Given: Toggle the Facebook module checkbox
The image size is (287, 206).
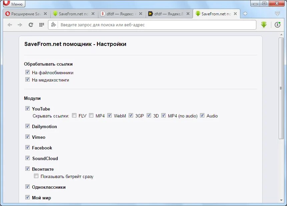Looking at the screenshot, I should (27, 147).
